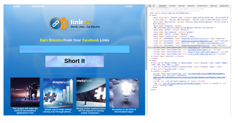Switch to the Memory tab
Image resolution: width=238 pixels, height=123 pixels.
213,6
